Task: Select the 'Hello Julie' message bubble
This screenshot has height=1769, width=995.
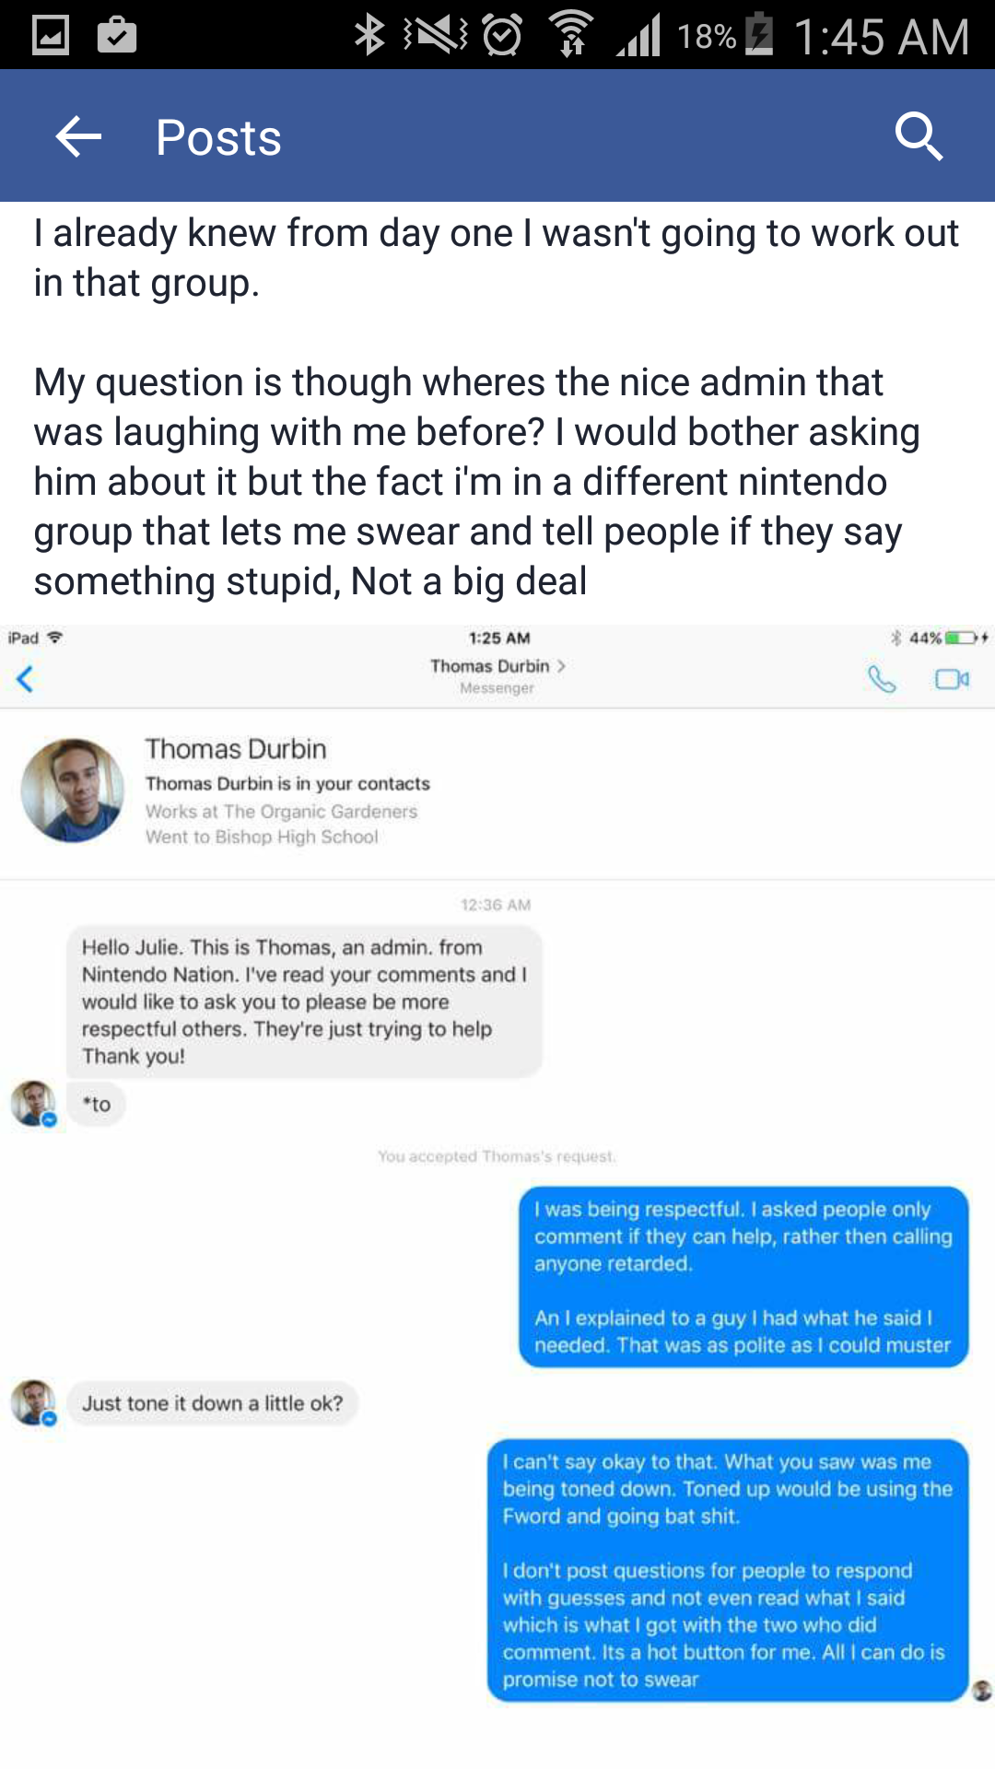Action: [304, 1002]
